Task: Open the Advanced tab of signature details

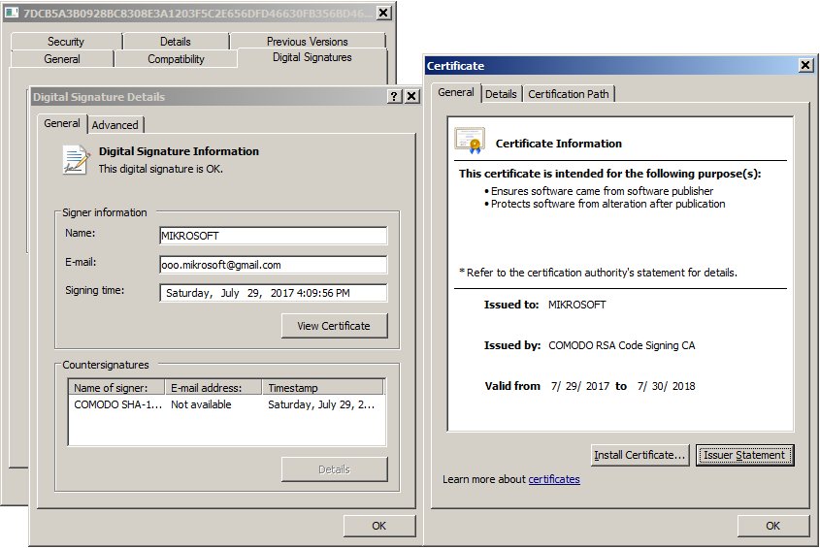Action: [115, 125]
